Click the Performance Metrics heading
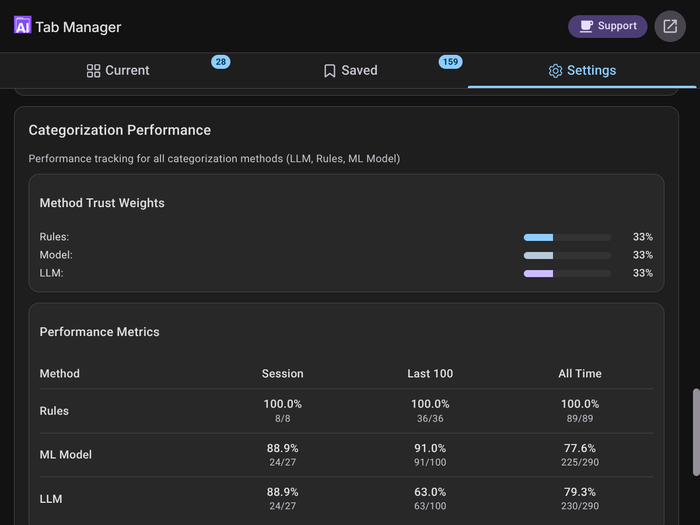 (100, 332)
